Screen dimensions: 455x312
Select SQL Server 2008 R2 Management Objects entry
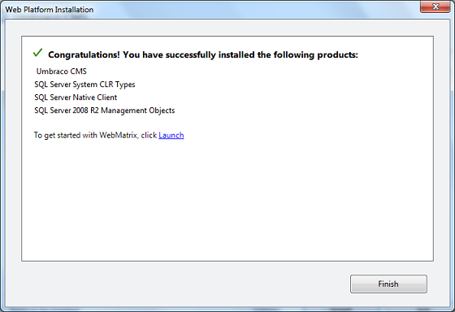105,110
